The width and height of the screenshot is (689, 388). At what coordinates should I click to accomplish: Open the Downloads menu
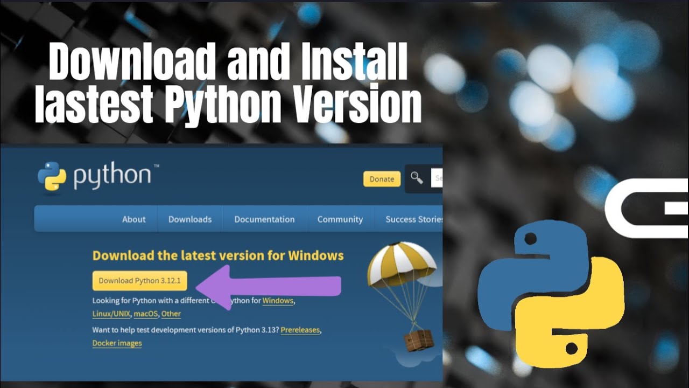coord(190,219)
